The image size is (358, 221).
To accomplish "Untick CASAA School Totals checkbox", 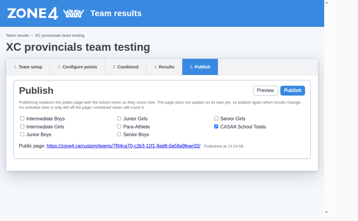I will pyautogui.click(x=216, y=126).
